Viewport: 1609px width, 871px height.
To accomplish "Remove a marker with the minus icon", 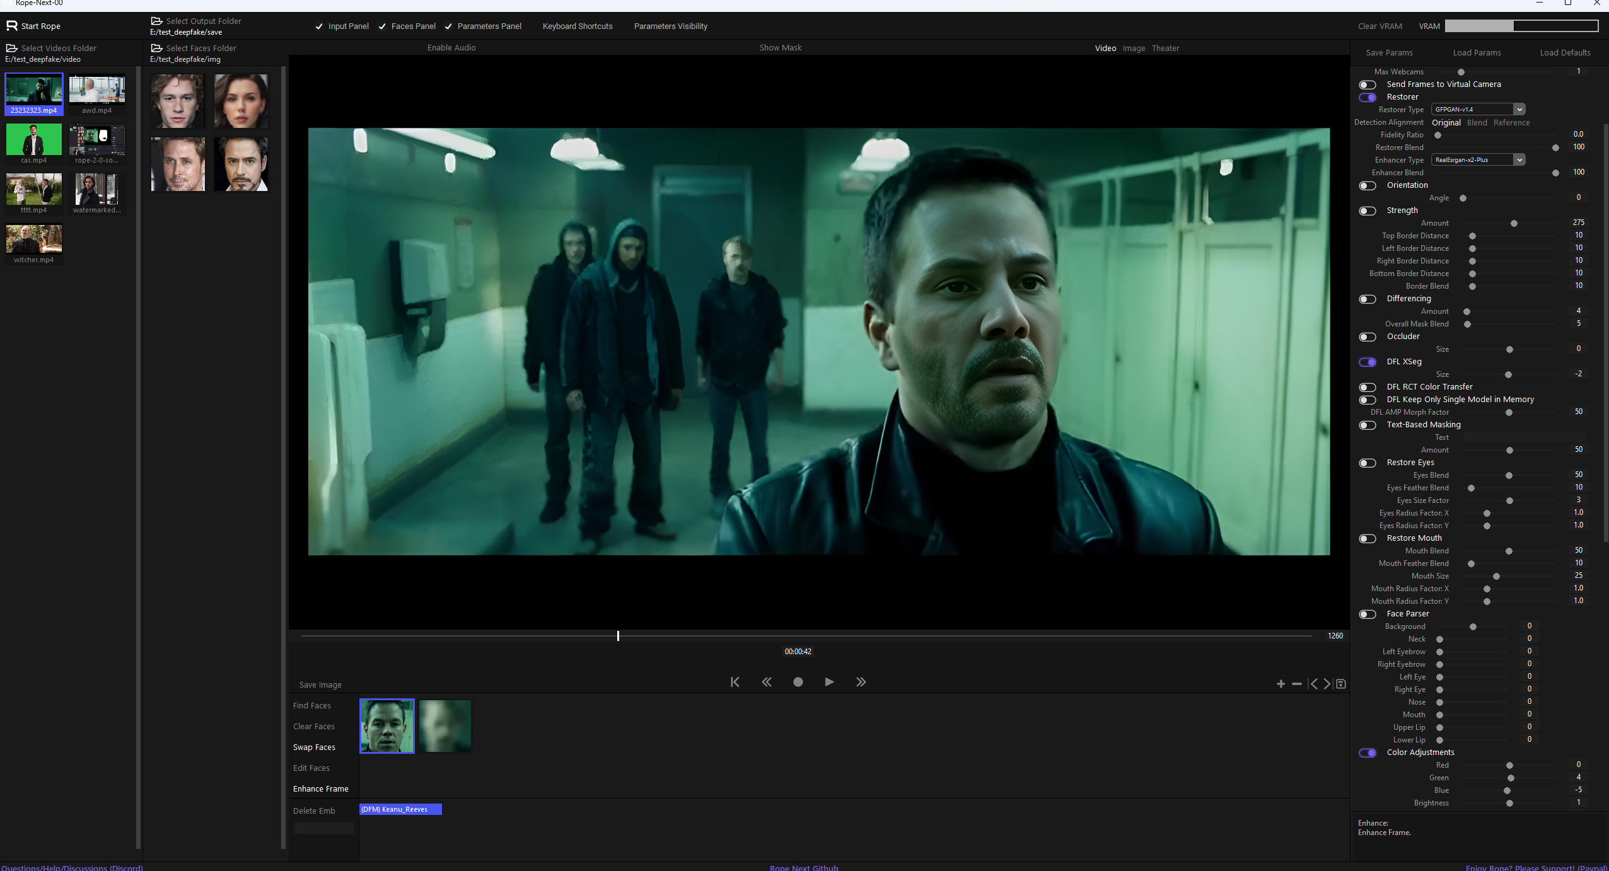I will click(x=1296, y=684).
